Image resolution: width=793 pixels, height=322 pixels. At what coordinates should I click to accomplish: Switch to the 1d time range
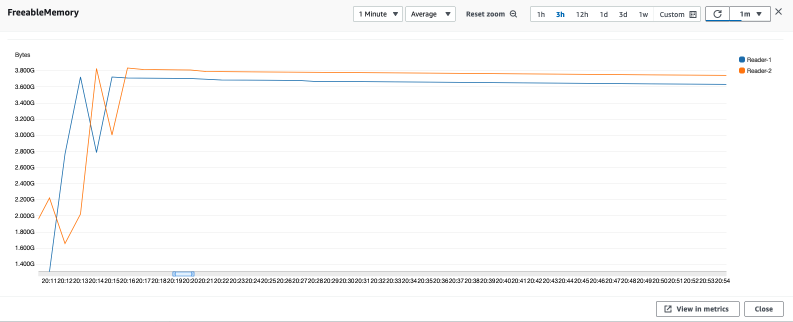pos(603,14)
